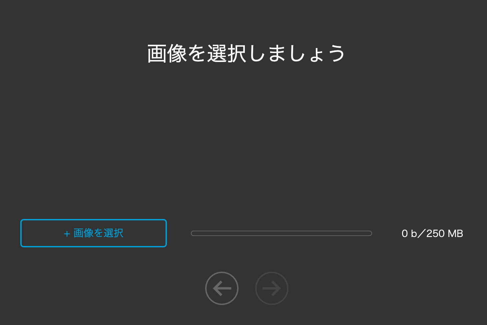Go back with the left arrow button
The image size is (487, 325).
[222, 288]
